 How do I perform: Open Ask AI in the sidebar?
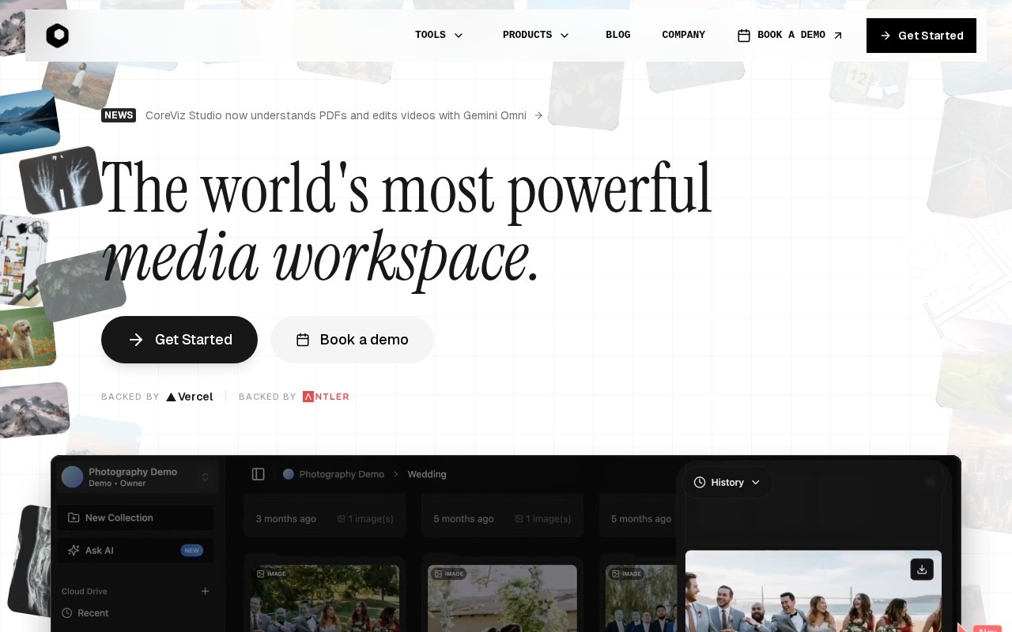(135, 550)
